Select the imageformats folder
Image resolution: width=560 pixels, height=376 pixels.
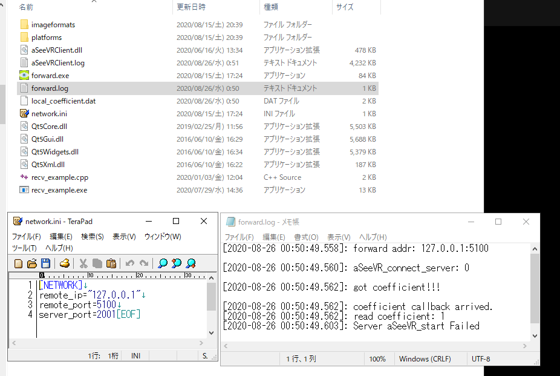click(x=53, y=25)
